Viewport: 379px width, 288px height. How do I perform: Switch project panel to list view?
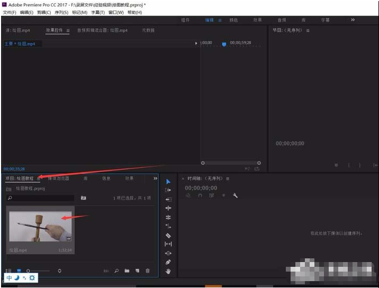(10, 271)
